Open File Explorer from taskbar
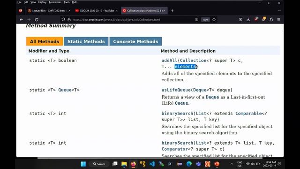 click(124, 164)
